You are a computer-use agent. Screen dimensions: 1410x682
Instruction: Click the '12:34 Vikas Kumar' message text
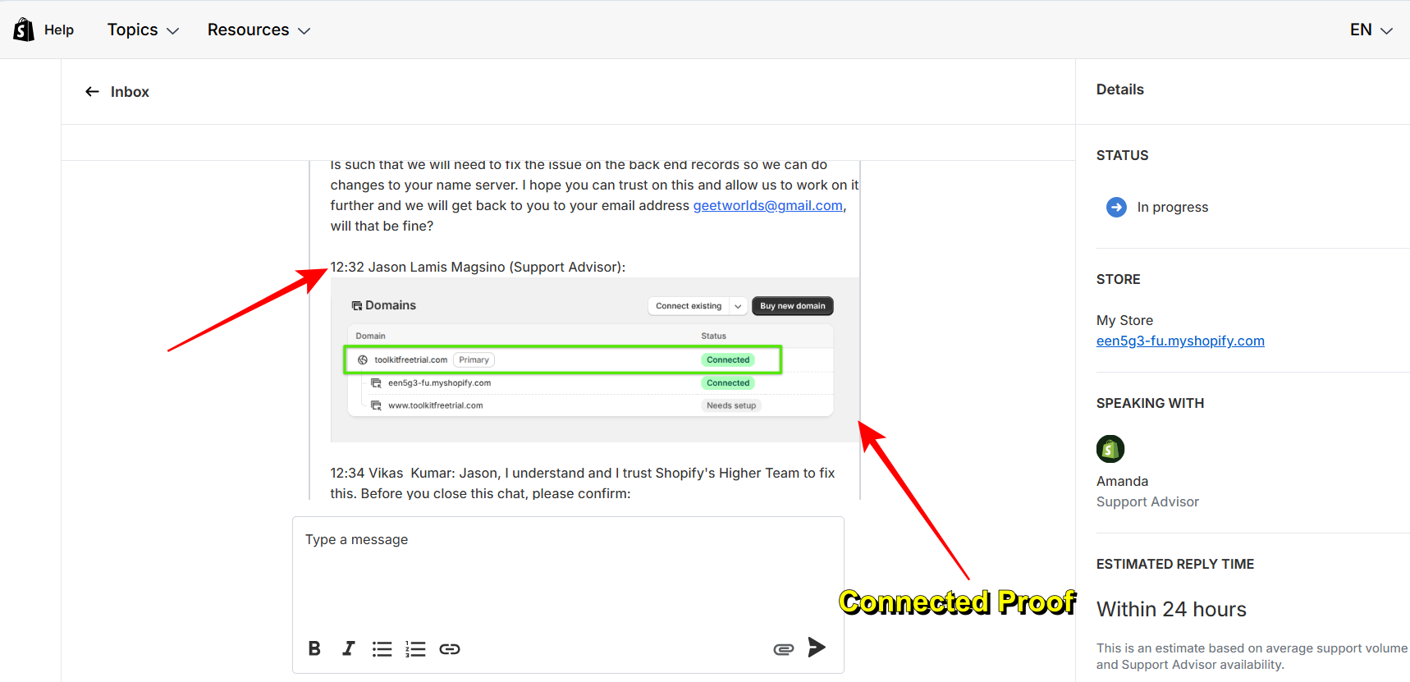click(583, 483)
